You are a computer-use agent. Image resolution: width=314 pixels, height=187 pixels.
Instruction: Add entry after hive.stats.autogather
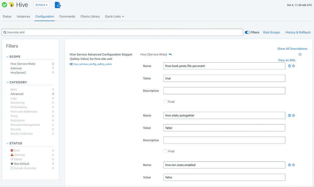click(x=293, y=116)
